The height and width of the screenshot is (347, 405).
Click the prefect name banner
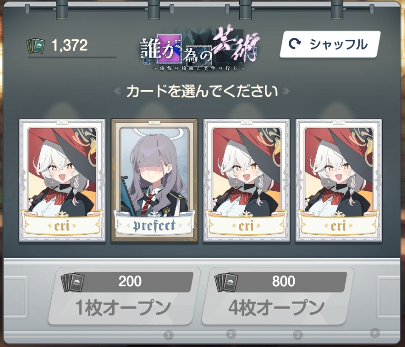pyautogui.click(x=155, y=224)
